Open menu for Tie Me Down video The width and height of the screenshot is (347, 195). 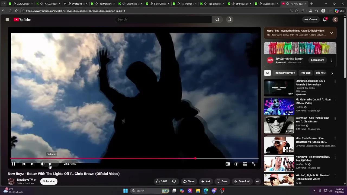pos(335,157)
